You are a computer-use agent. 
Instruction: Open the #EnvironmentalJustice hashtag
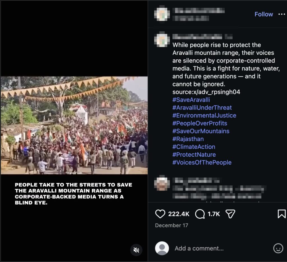(204, 115)
